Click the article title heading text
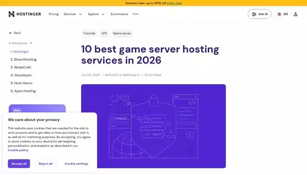 click(150, 55)
